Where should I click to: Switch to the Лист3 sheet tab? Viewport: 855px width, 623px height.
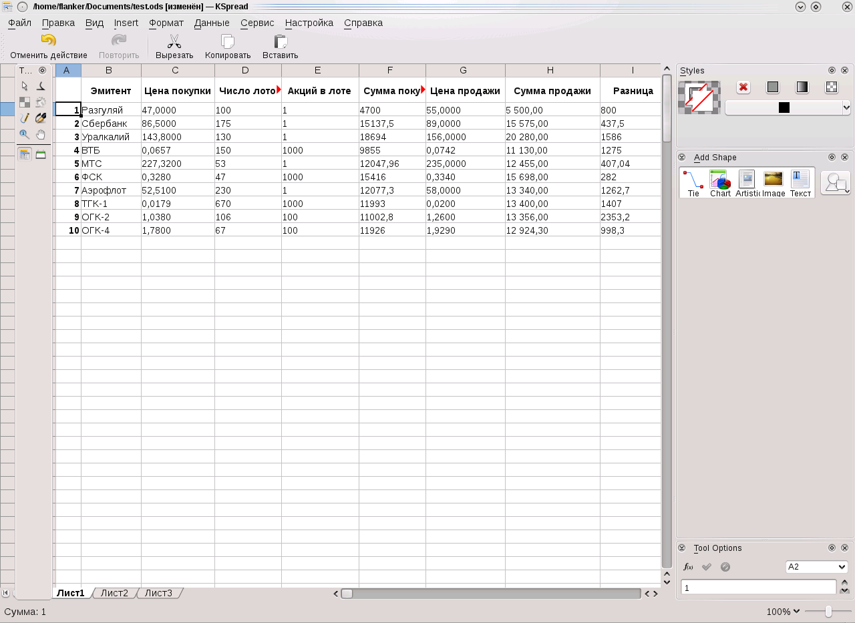[x=158, y=593]
